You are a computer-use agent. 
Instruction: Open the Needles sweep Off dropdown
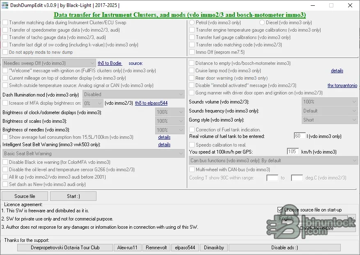(x=49, y=63)
